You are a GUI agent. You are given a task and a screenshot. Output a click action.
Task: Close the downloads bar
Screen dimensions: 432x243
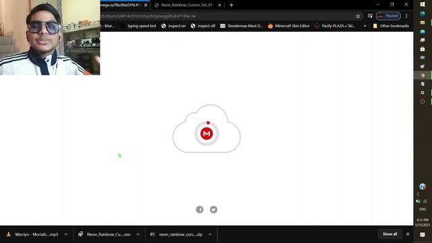click(408, 234)
